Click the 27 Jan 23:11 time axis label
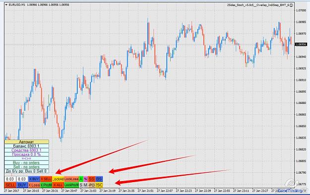310x195 pixels. 241,191
